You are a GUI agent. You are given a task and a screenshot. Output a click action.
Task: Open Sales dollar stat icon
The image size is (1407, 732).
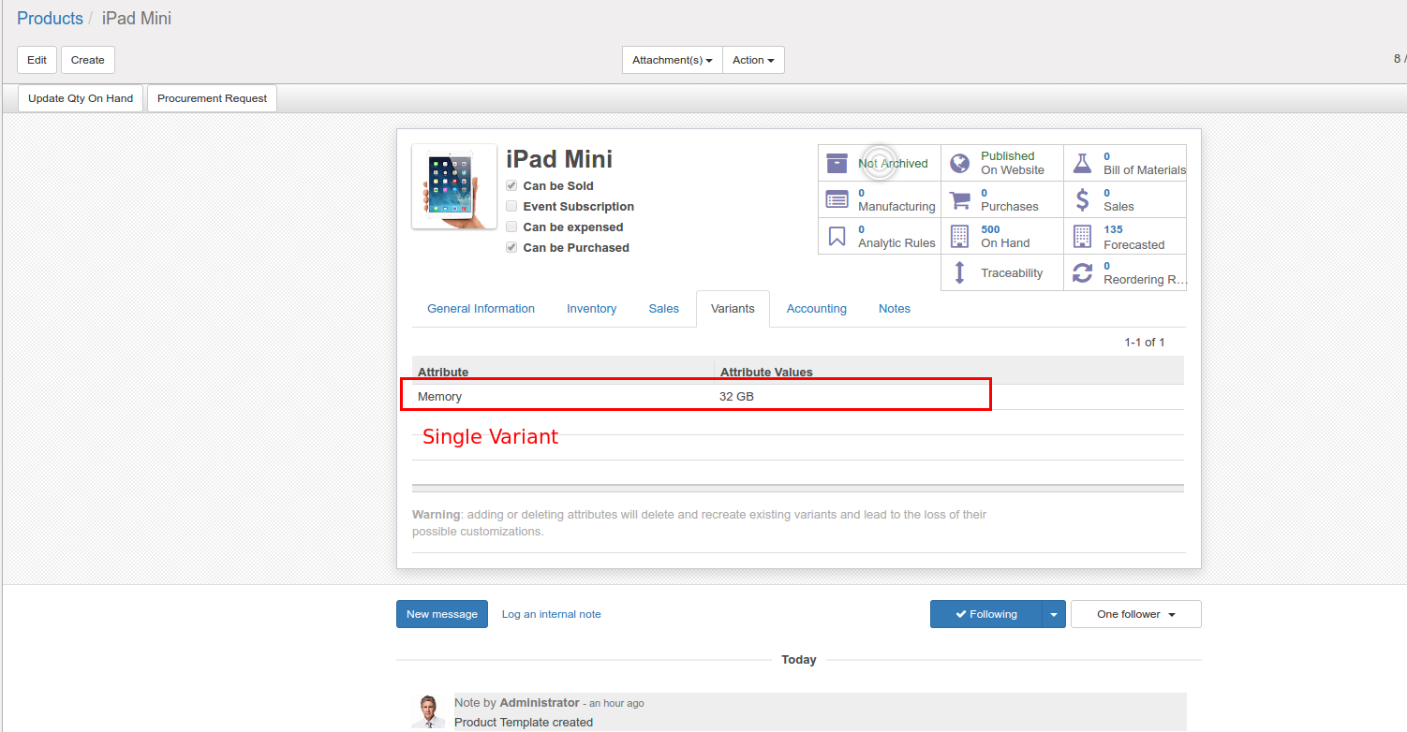point(1083,198)
